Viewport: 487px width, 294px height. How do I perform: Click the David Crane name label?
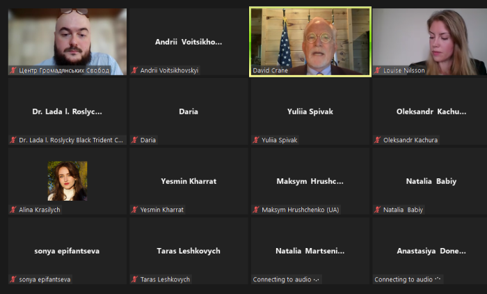click(x=270, y=70)
